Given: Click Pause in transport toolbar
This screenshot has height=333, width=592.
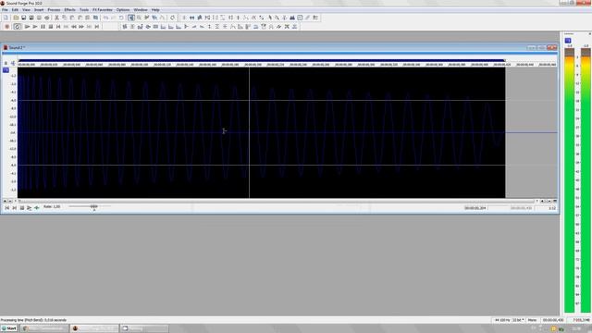Looking at the screenshot, I should point(43,27).
